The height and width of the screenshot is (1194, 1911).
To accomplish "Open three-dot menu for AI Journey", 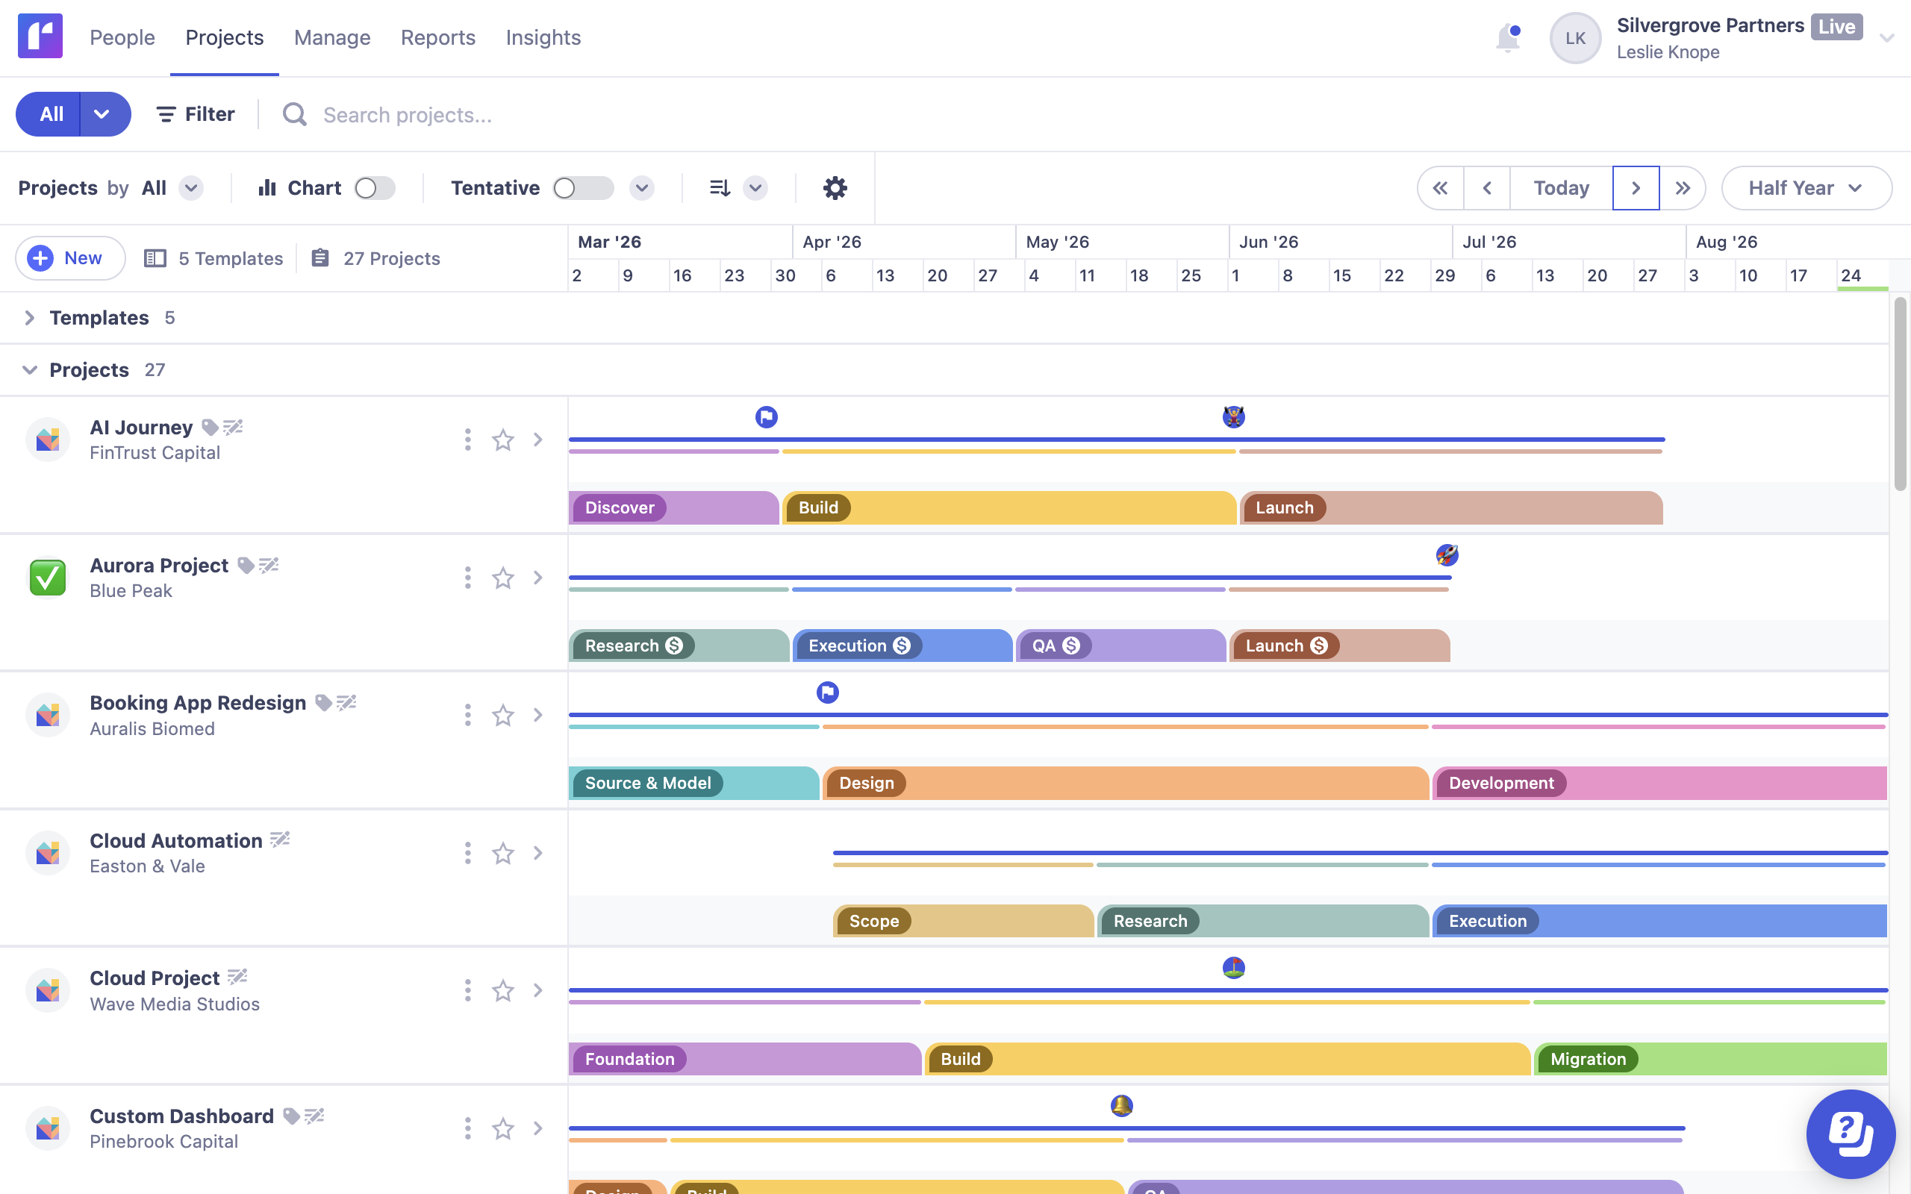I will [x=467, y=440].
